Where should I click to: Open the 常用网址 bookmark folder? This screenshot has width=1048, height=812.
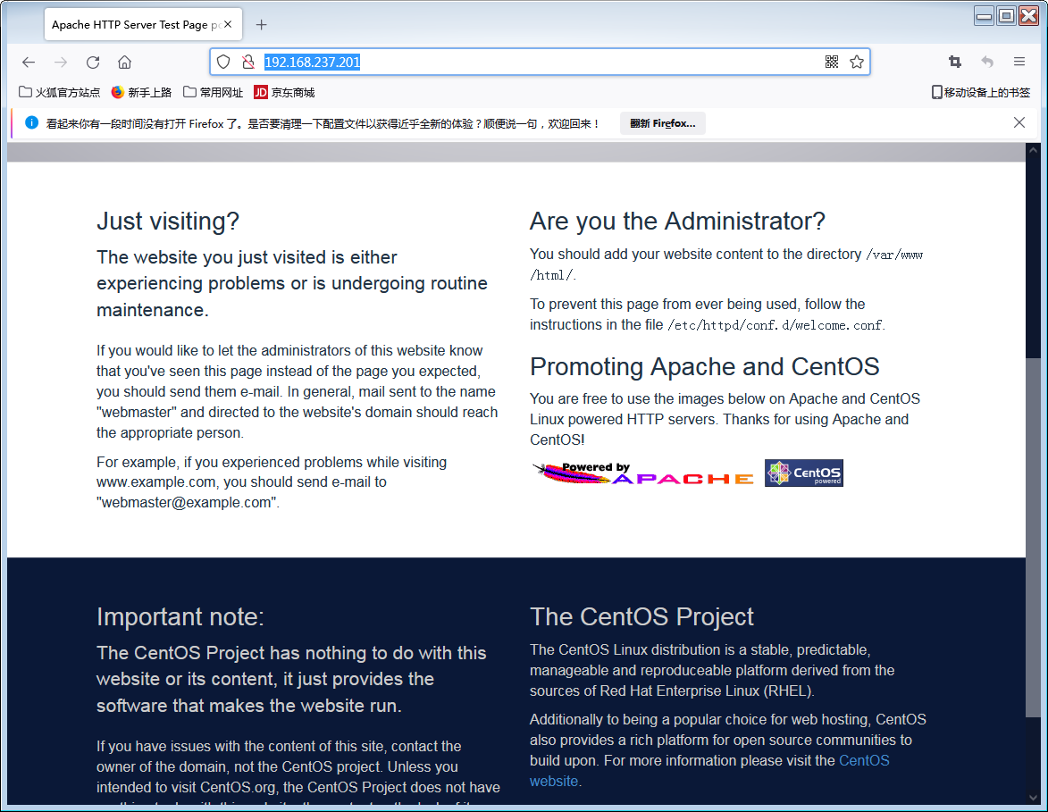214,92
